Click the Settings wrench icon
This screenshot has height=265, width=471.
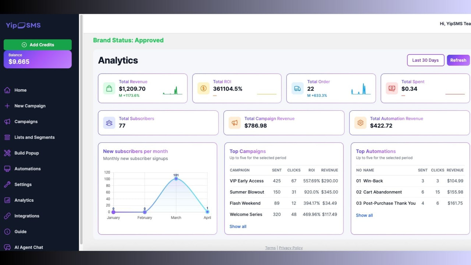click(7, 184)
